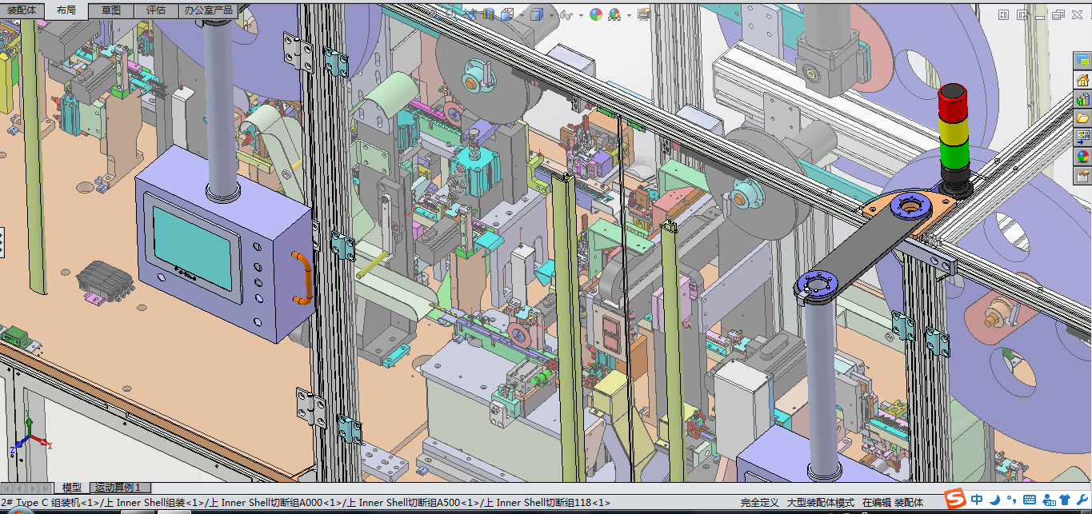Screen dimensions: 1092x514
Task: Open the 办公室产品 tab
Action: pos(208,10)
